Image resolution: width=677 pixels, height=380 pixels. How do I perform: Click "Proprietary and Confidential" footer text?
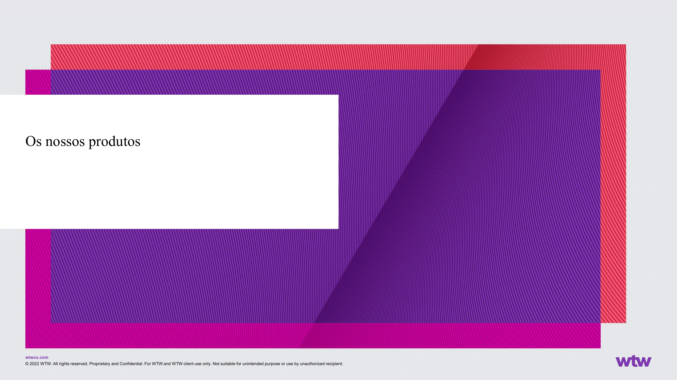pyautogui.click(x=116, y=364)
